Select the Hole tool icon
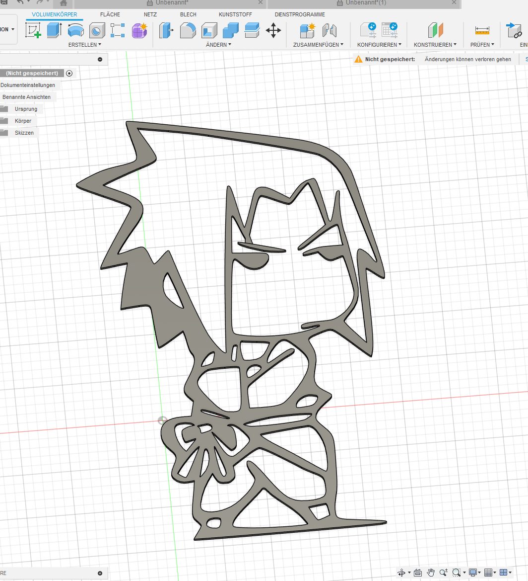Screen dimensions: 528x581 [97, 31]
